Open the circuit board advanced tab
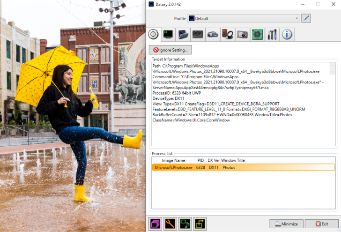Screen dimensions: 341x232 (257, 34)
